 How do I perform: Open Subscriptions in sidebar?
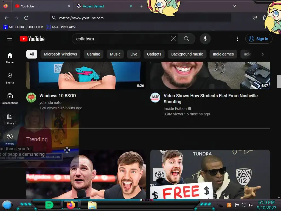tap(10, 99)
